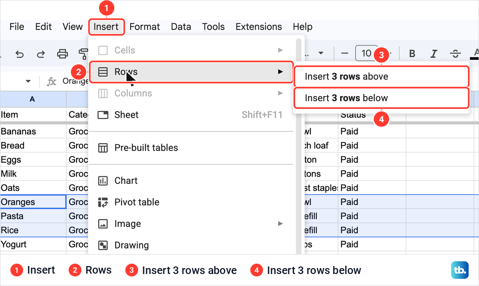Select the Item header cell
The image size is (479, 286).
(x=33, y=114)
